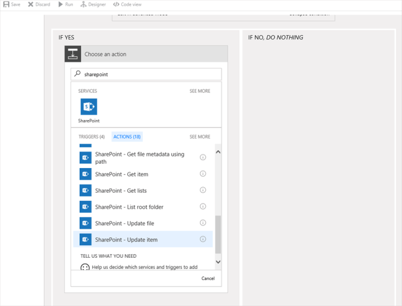Select the SharePoint service icon
The height and width of the screenshot is (306, 402).
(88, 106)
